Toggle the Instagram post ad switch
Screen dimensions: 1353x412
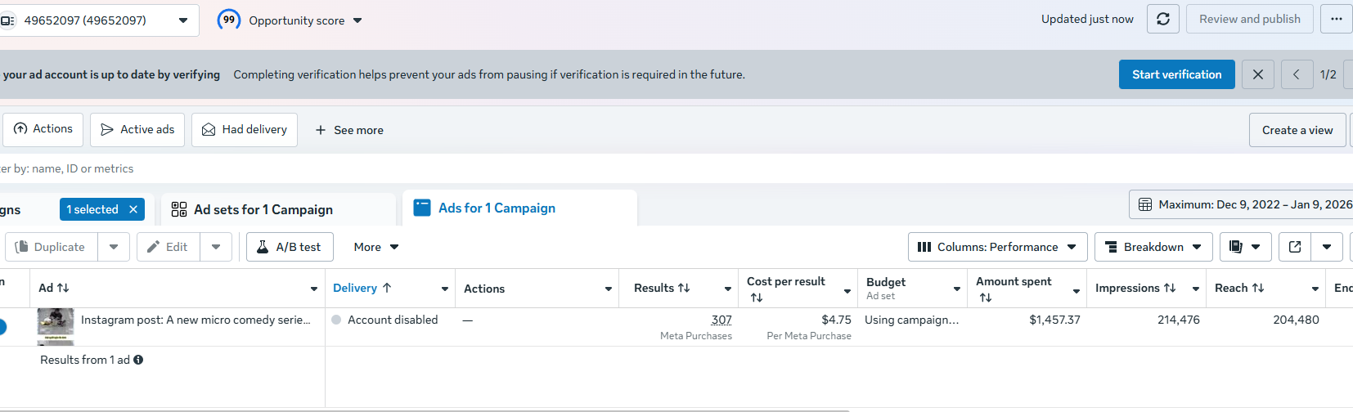click(x=2, y=327)
